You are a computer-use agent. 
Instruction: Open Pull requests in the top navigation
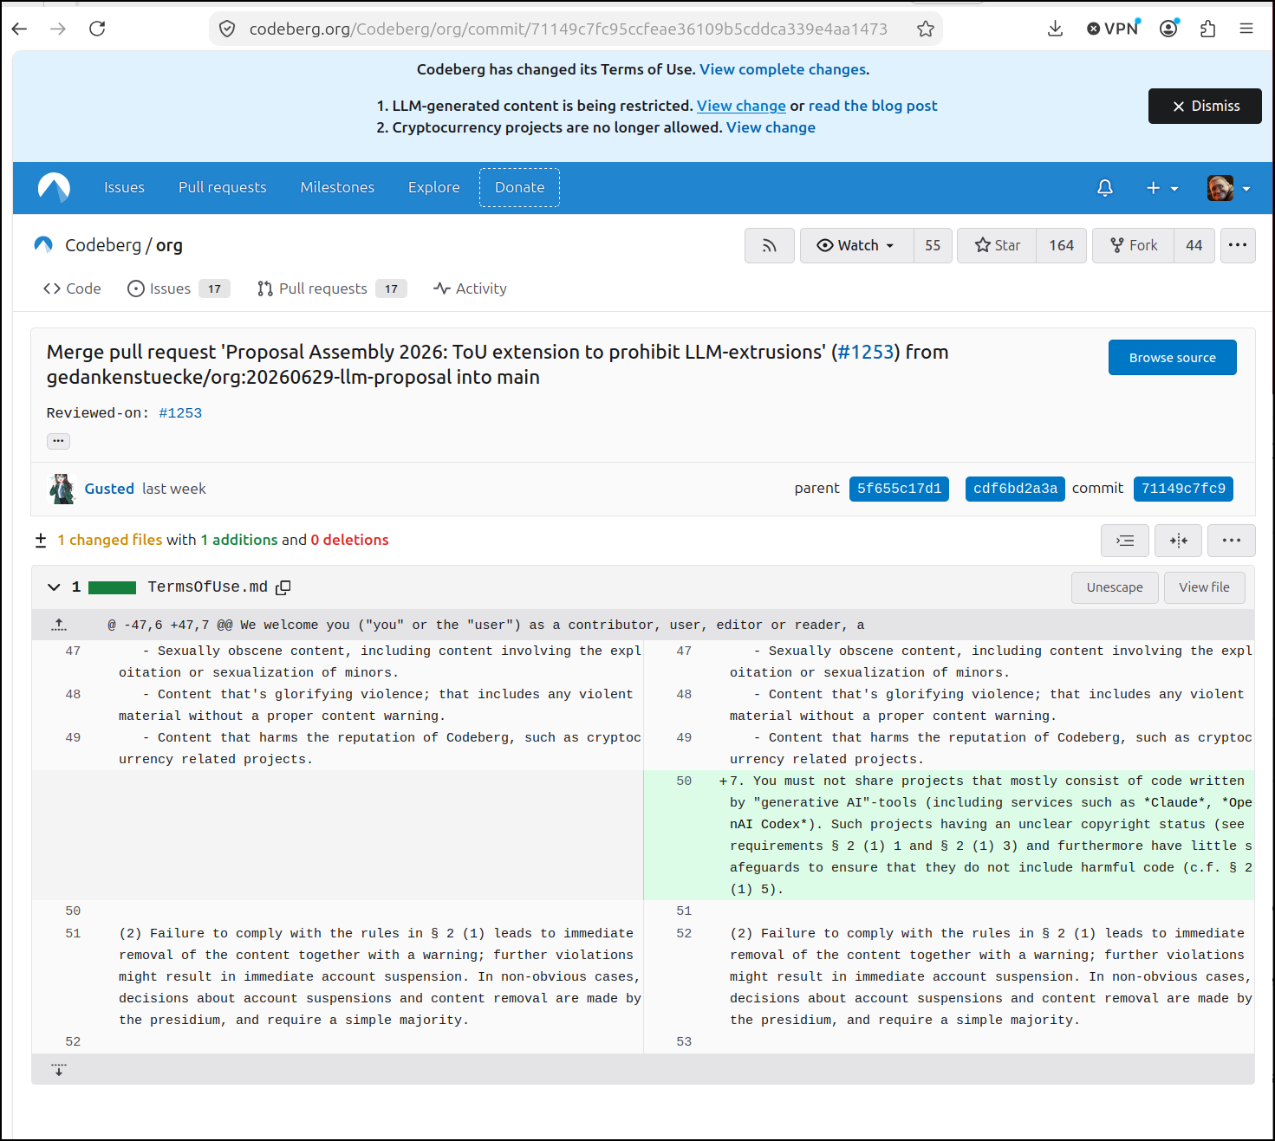coord(222,187)
